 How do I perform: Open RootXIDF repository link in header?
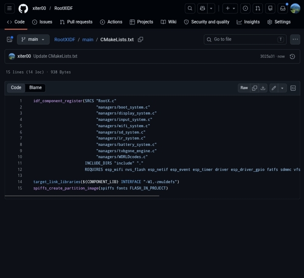point(64,8)
